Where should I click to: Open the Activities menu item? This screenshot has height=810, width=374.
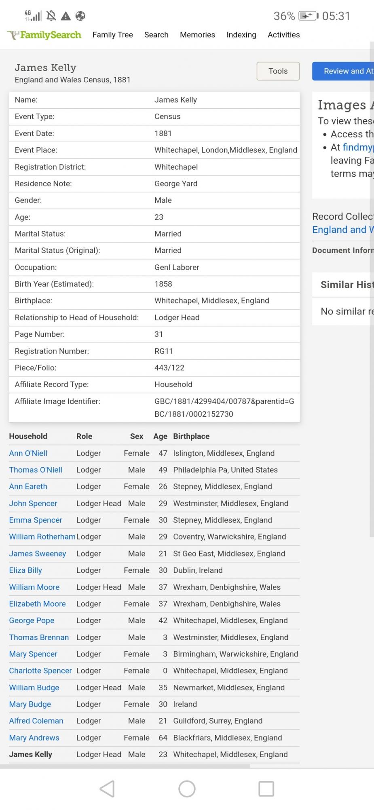coord(283,35)
